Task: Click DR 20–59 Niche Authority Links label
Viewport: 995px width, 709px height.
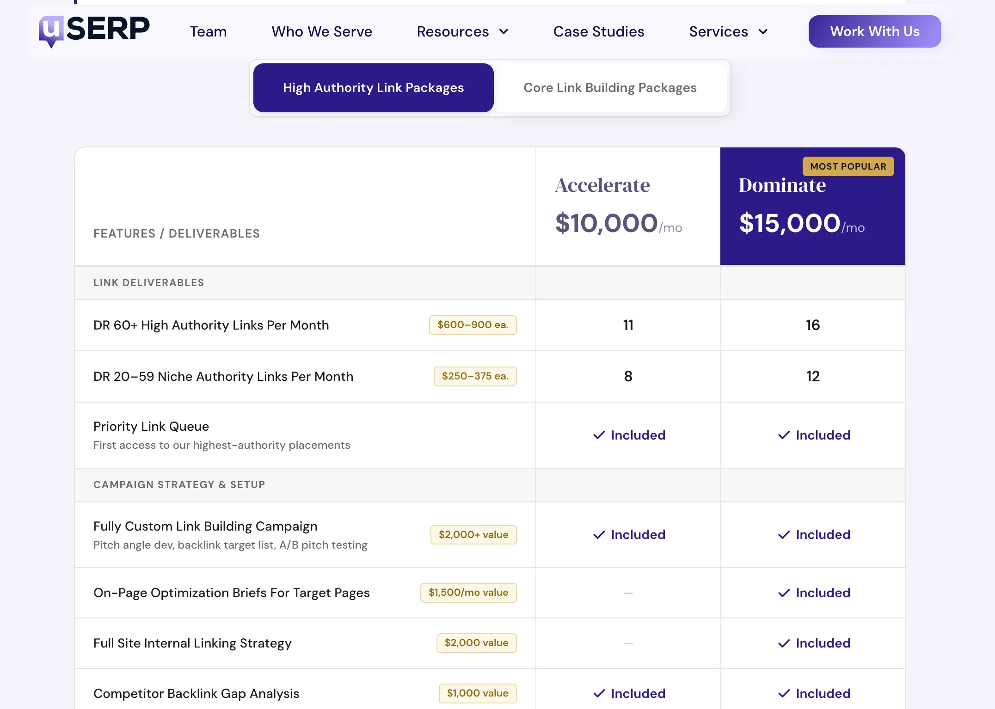Action: click(x=223, y=376)
